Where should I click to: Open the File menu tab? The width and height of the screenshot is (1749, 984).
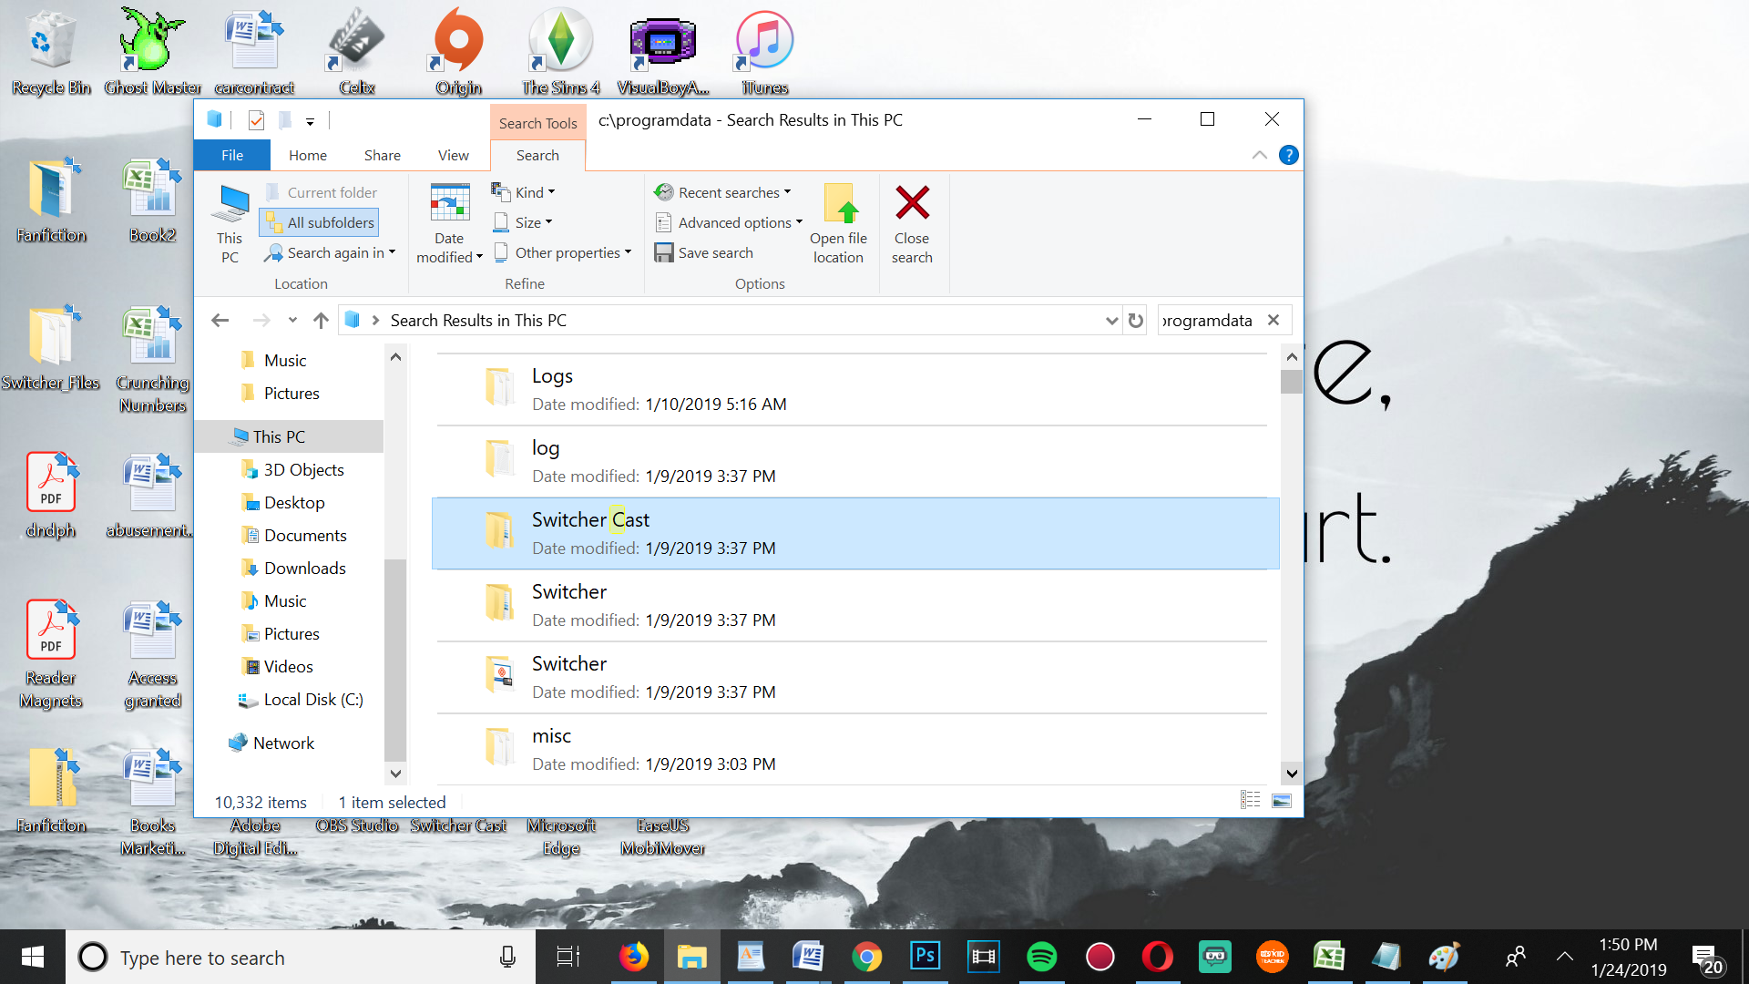(x=232, y=155)
